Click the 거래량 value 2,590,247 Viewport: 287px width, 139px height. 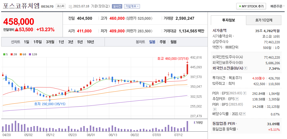185,18
